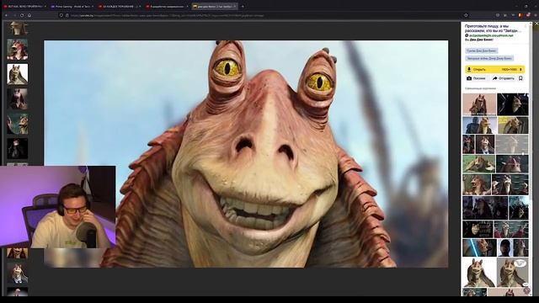Open the first pink-toned related thumbnail
Viewport: 539px width, 303px height.
pos(479,104)
